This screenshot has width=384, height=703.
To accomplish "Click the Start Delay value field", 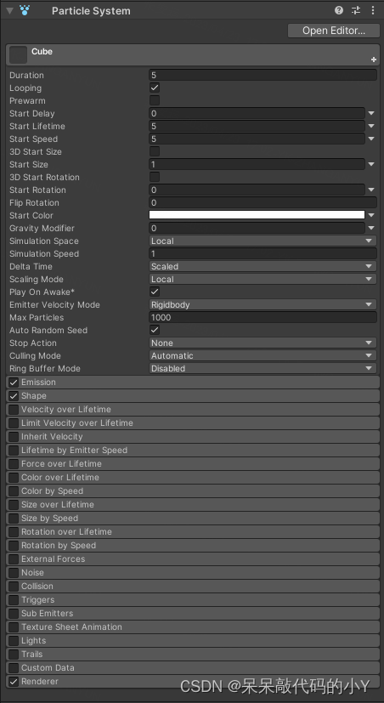I will coord(257,113).
